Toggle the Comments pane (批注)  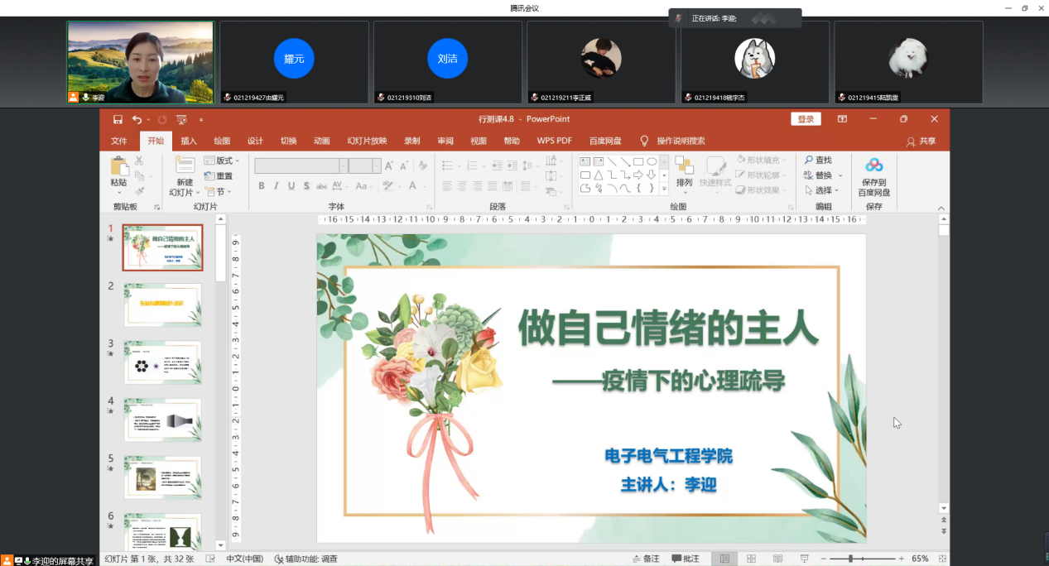coord(686,559)
